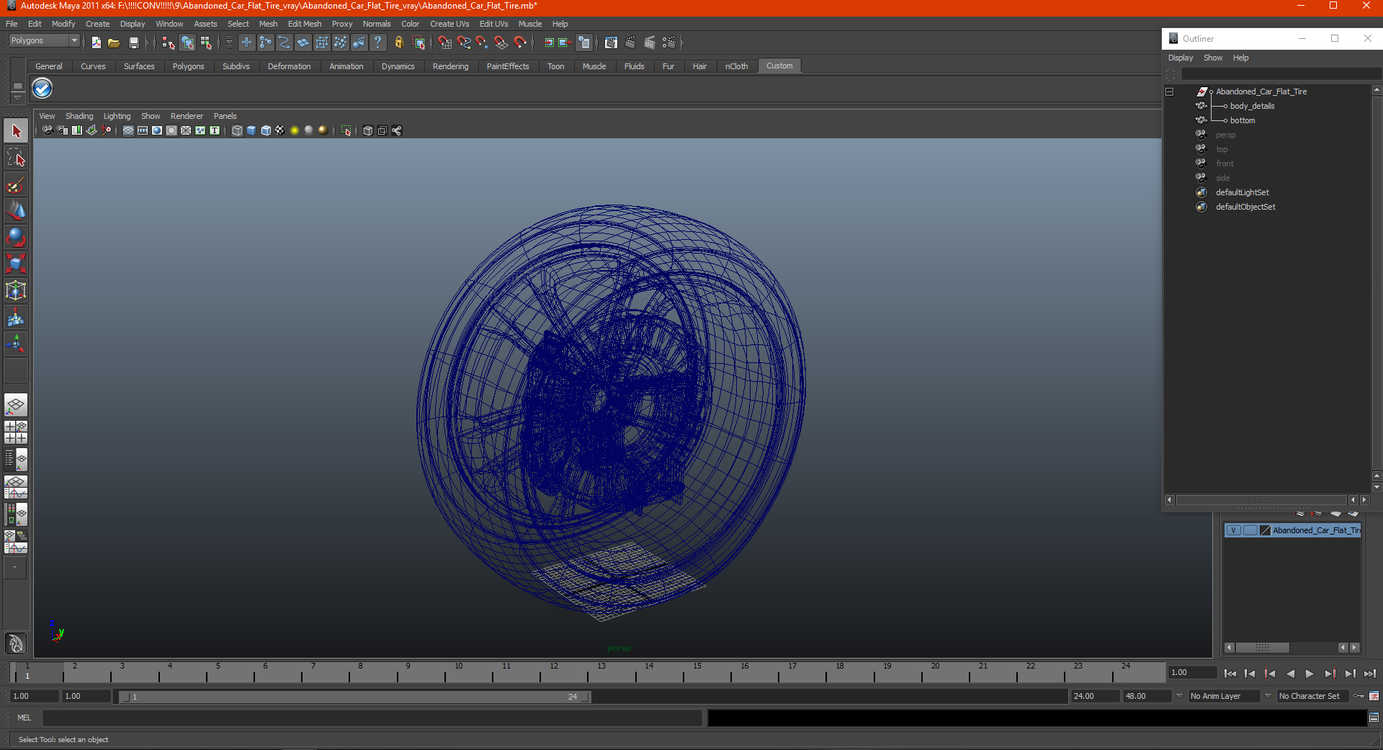The image size is (1383, 750).
Task: Toggle Select by object type mode
Action: click(188, 43)
